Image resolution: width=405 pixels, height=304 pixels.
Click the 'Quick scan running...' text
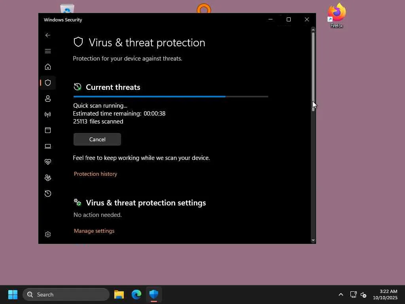click(x=100, y=105)
